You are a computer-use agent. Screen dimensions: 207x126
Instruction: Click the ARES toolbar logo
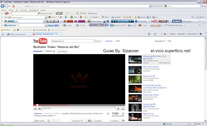pyautogui.click(x=10, y=21)
